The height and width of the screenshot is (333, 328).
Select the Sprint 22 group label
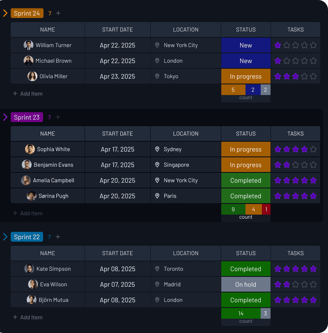point(27,237)
